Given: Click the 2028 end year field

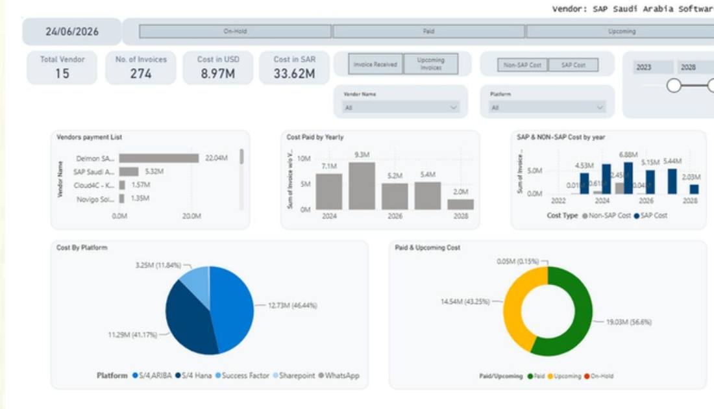Looking at the screenshot, I should tap(695, 67).
